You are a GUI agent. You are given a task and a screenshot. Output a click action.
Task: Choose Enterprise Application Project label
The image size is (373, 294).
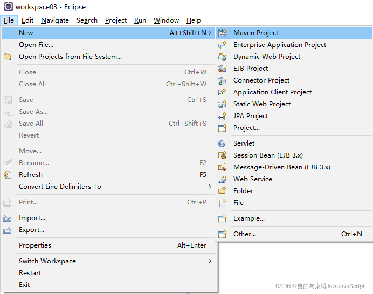click(x=280, y=45)
